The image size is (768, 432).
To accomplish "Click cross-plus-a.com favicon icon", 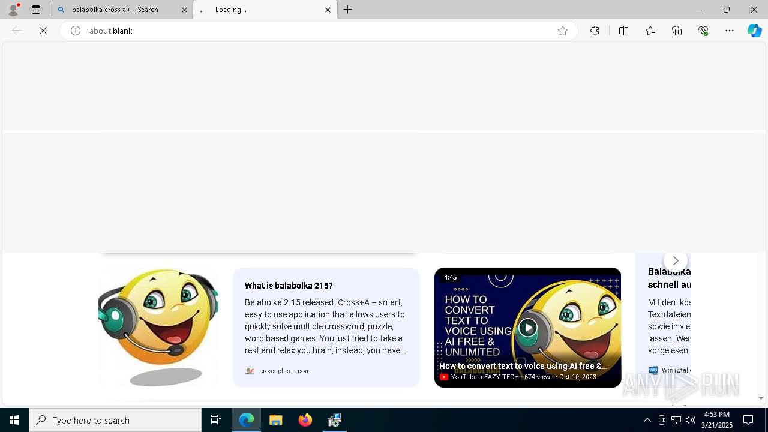I will click(250, 371).
